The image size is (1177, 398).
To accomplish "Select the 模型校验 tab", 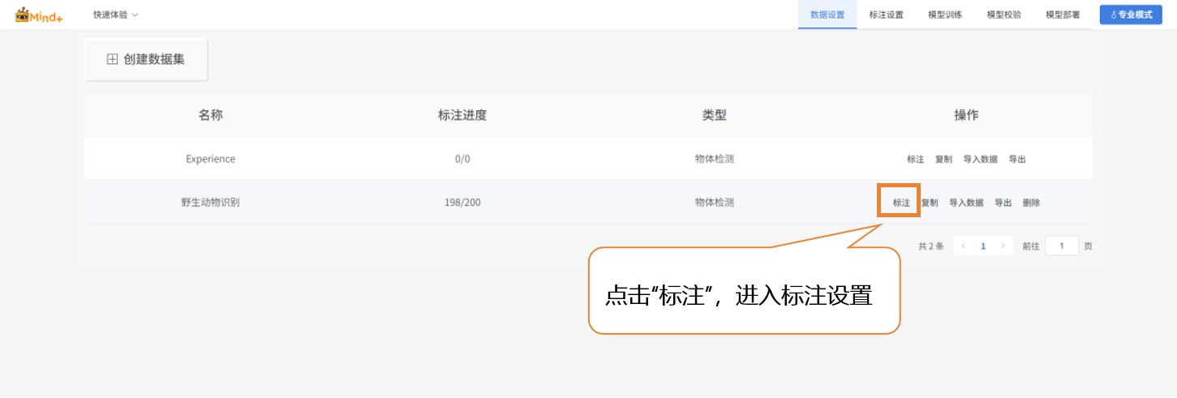I will coord(1003,15).
